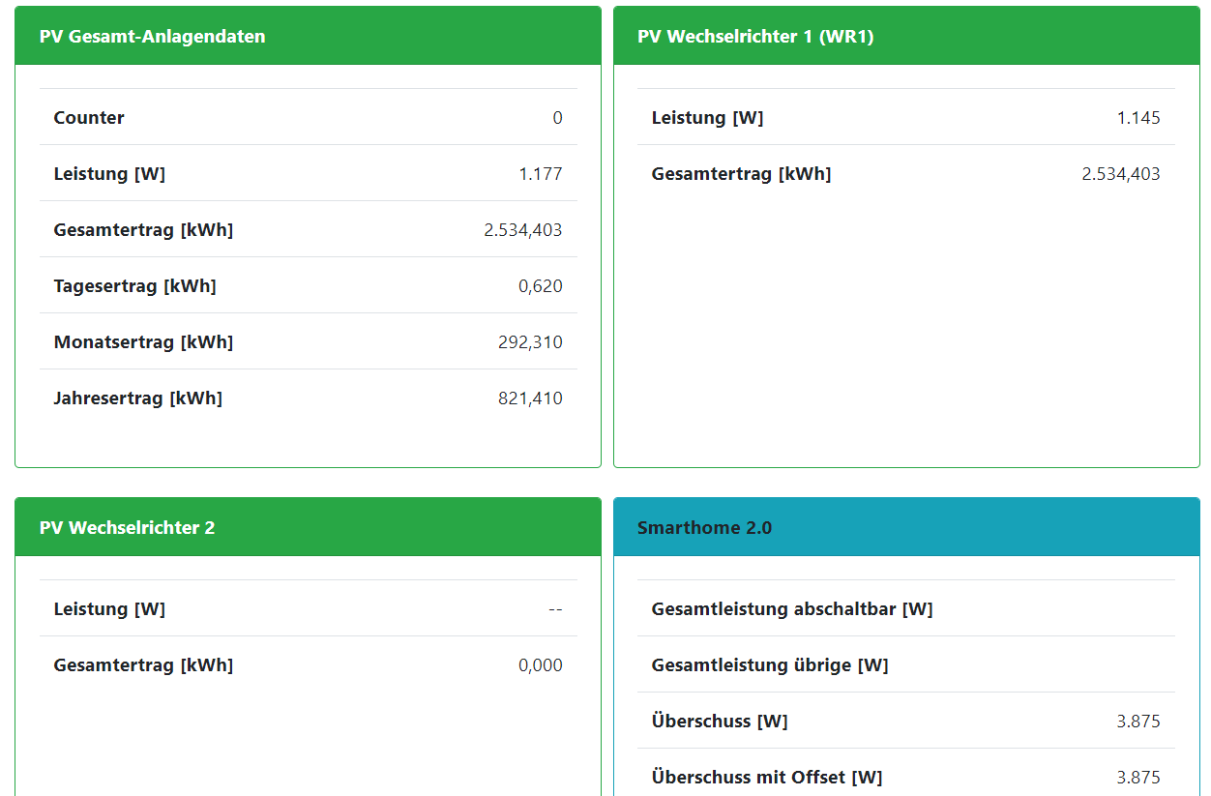Click the 1.177 Leistung value

tap(541, 174)
